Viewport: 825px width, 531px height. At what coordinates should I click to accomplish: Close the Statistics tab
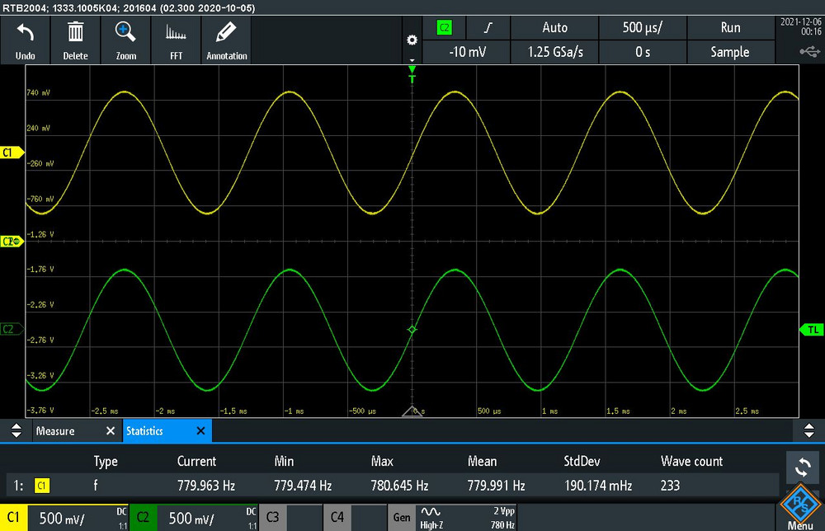[200, 431]
